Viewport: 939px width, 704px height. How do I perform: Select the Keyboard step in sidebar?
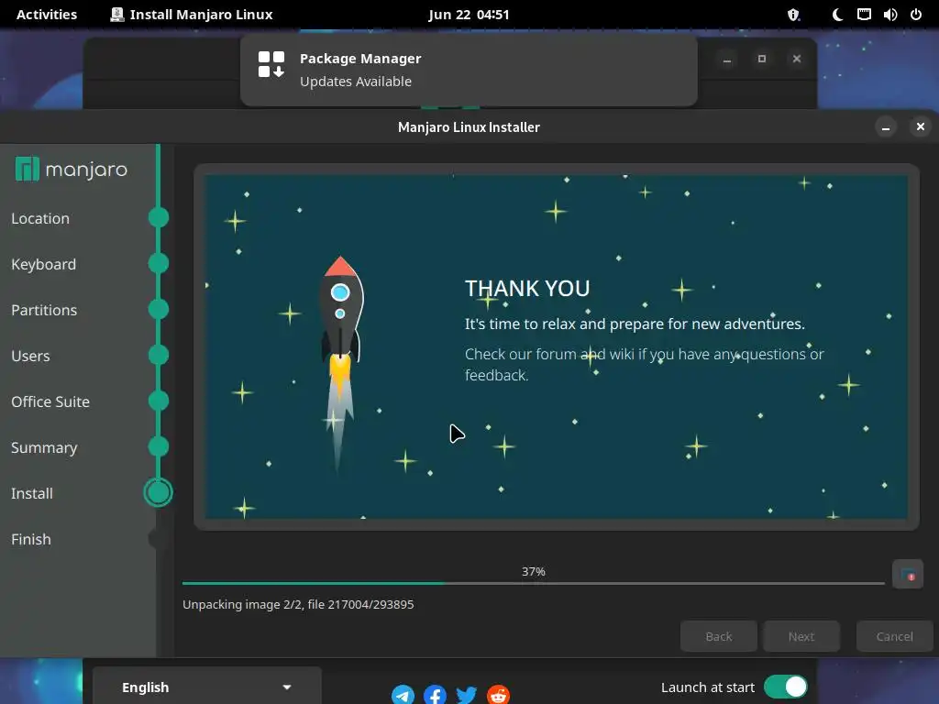pos(44,264)
